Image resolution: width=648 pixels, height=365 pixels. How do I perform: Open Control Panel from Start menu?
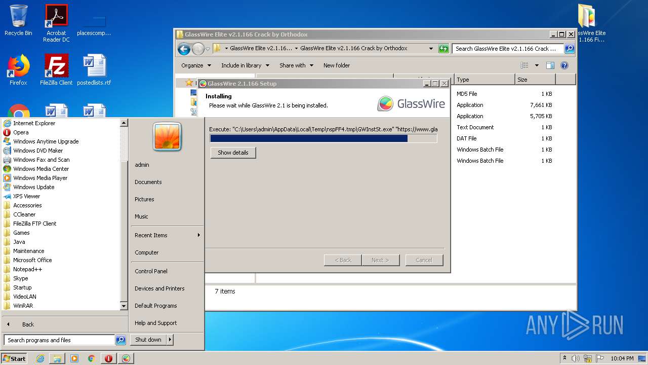pyautogui.click(x=151, y=271)
